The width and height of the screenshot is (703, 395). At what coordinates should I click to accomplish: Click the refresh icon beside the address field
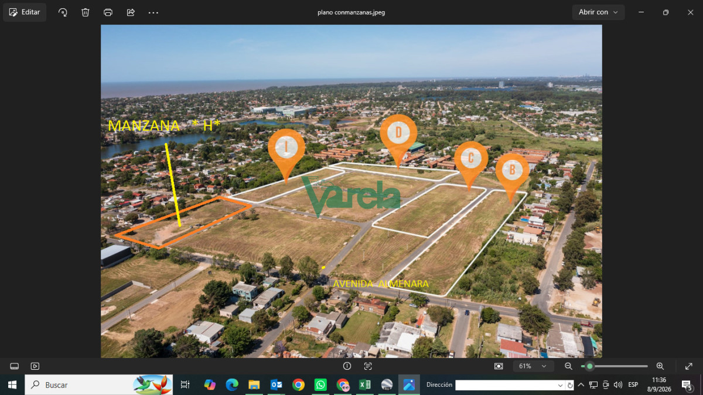tap(570, 385)
